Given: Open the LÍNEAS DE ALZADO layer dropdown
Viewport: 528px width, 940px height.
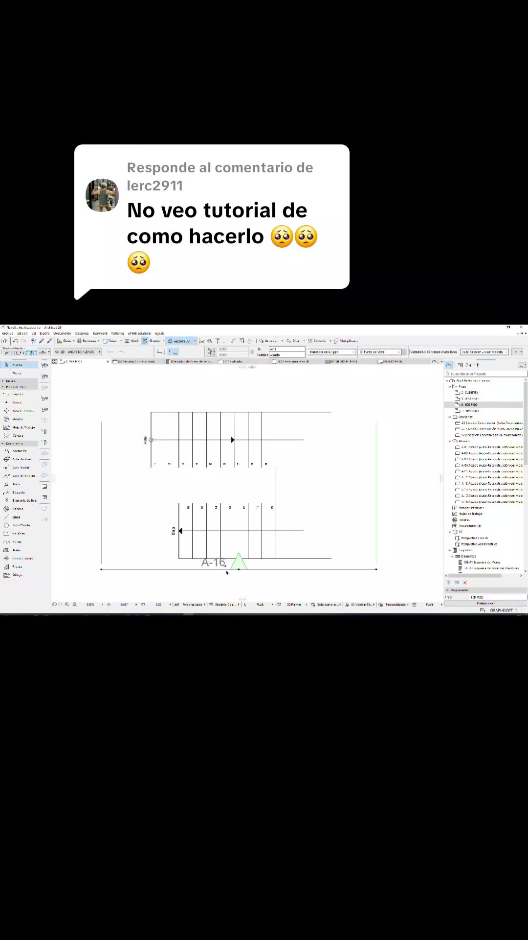Looking at the screenshot, I should 78,352.
